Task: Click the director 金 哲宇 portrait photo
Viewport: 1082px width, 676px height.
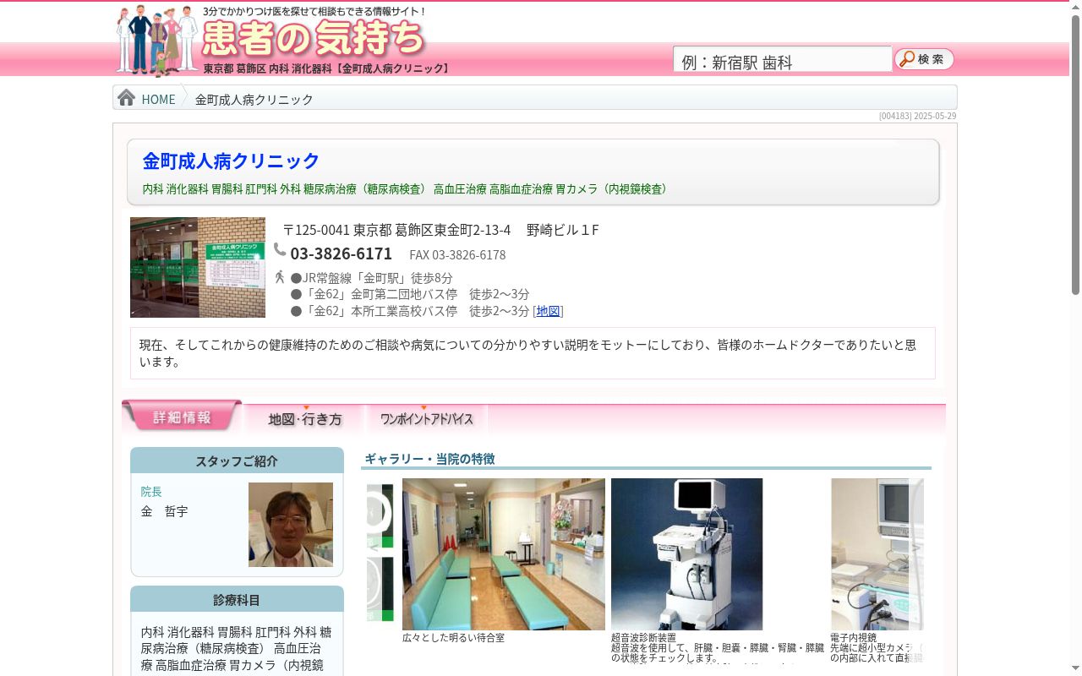Action: click(x=291, y=525)
